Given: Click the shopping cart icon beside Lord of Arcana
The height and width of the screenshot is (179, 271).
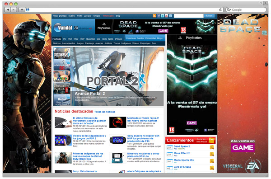Looking at the screenshot, I should pyautogui.click(x=212, y=168).
